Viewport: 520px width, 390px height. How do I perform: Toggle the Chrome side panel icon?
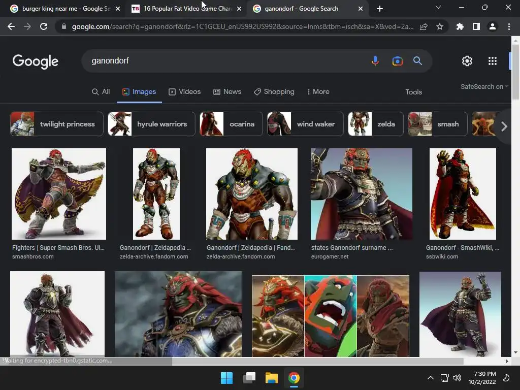tap(476, 26)
